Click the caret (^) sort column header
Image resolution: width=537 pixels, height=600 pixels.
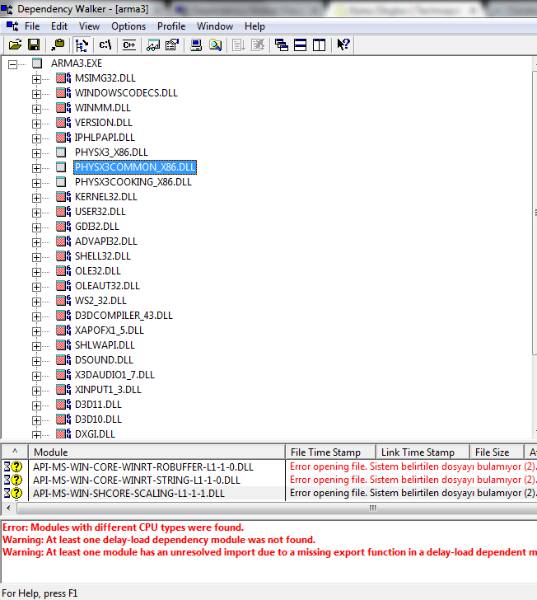tap(15, 452)
